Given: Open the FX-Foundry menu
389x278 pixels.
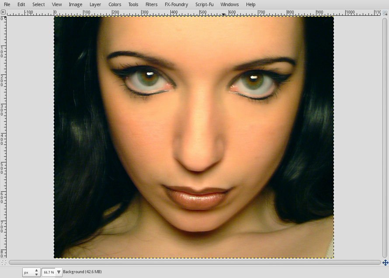Looking at the screenshot, I should (x=177, y=4).
